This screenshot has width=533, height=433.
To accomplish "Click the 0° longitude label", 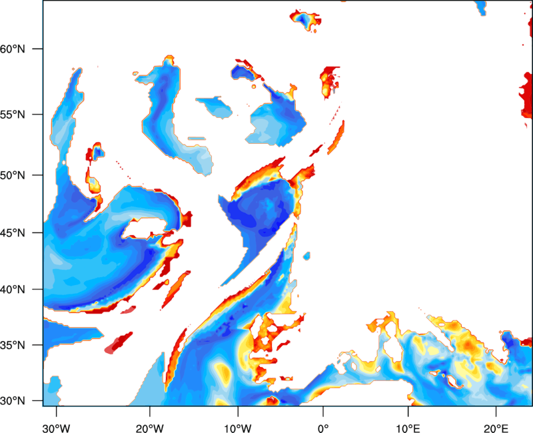I will pyautogui.click(x=323, y=428).
